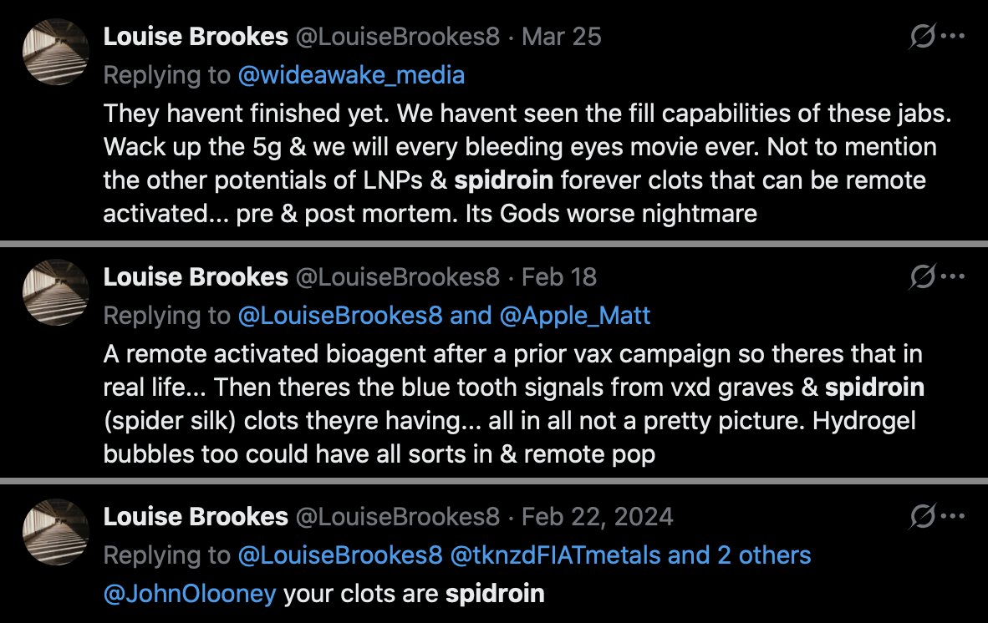The image size is (988, 623).
Task: Open profile avatar on the Mar 25 tweet
Action: point(55,52)
